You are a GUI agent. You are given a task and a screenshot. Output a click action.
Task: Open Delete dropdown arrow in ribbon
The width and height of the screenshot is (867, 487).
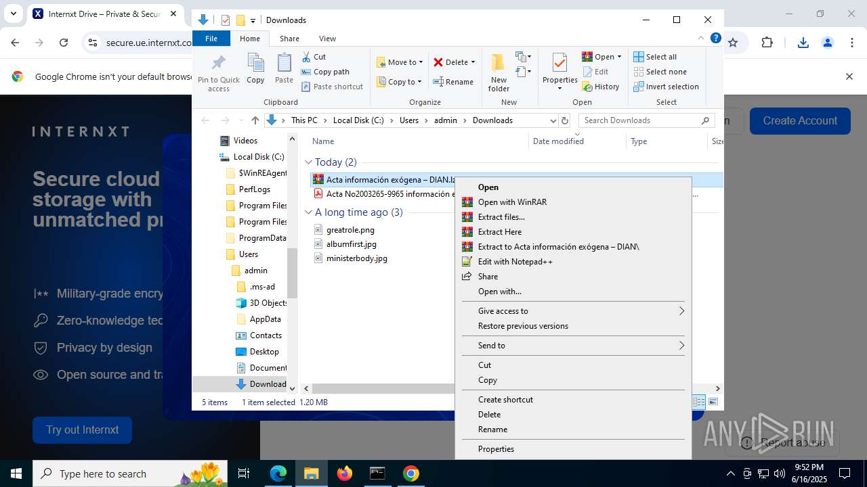coord(473,62)
